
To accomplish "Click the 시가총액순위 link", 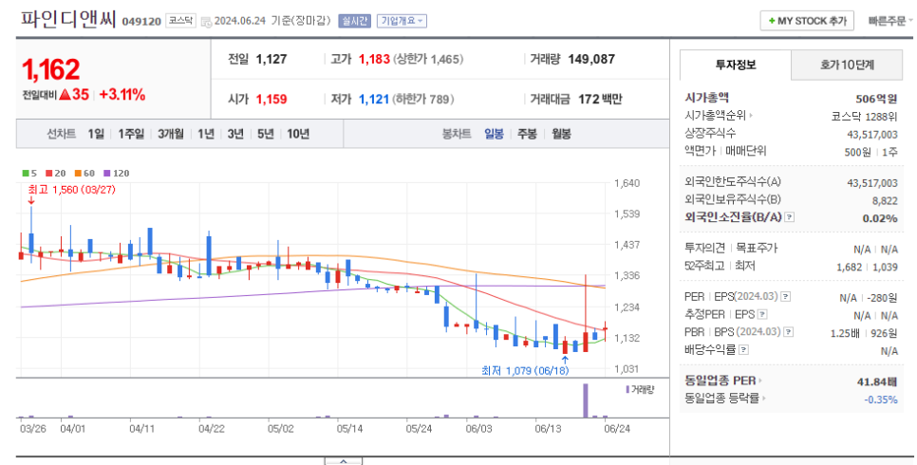I will pyautogui.click(x=716, y=116).
